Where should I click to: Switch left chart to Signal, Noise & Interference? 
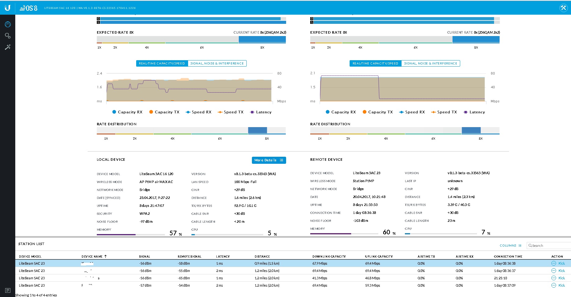click(217, 64)
